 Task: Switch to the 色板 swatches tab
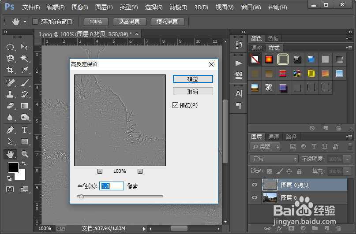pyautogui.click(x=273, y=38)
